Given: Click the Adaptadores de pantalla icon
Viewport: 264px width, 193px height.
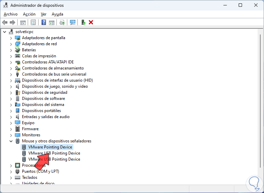Looking at the screenshot, I should coord(18,38).
